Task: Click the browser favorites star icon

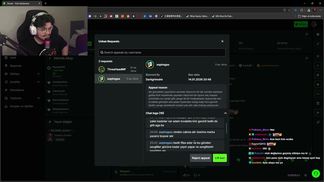Action: [x=289, y=10]
